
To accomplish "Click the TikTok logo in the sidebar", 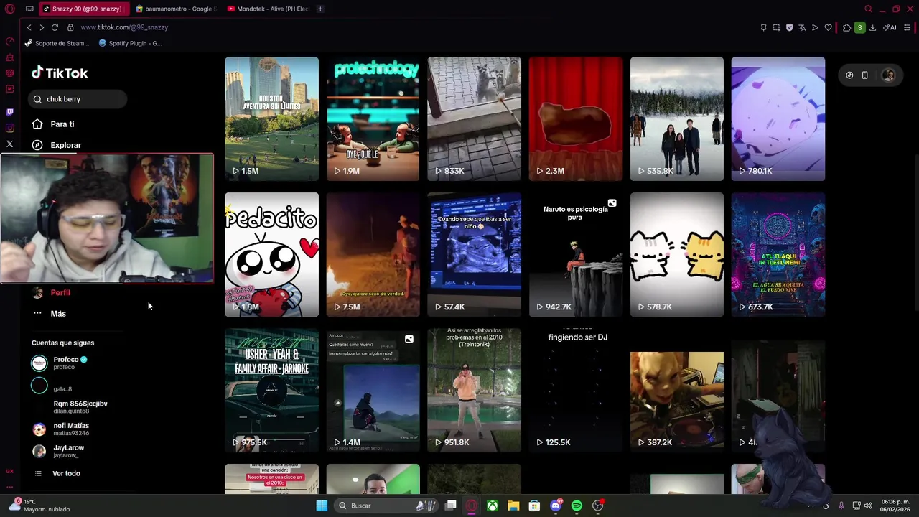I will click(x=60, y=73).
